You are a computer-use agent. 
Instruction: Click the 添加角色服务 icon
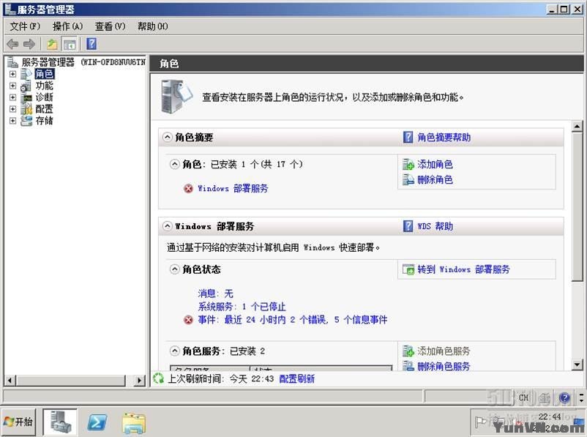(x=408, y=351)
